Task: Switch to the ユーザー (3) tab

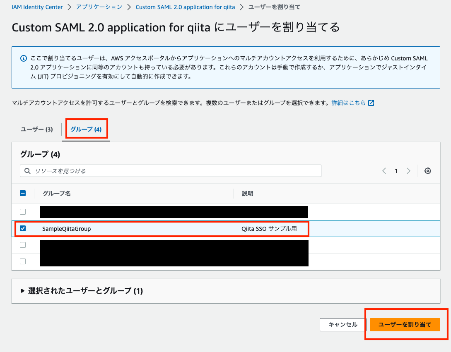Action: click(37, 129)
